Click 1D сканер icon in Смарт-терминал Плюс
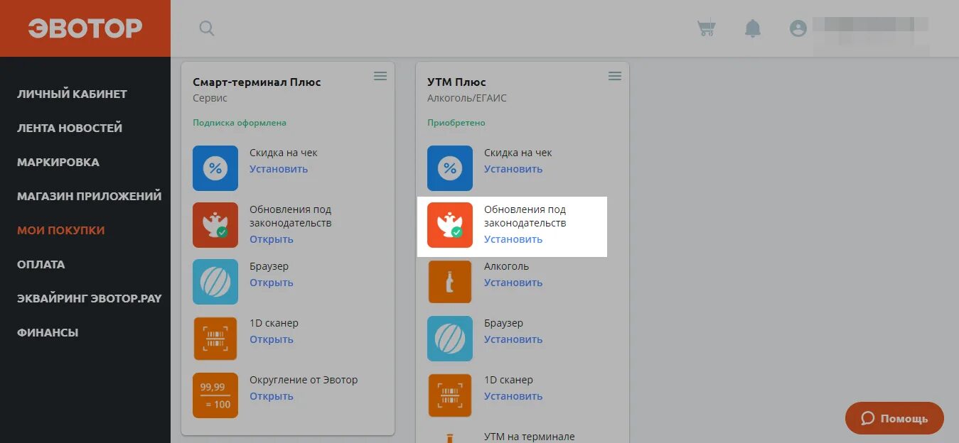 tap(215, 339)
